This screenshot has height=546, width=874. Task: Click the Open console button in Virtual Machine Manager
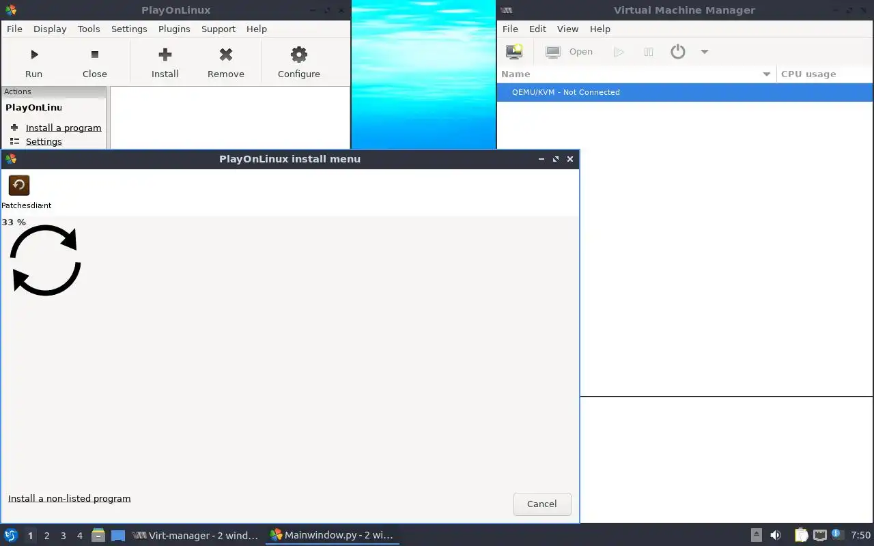(569, 52)
